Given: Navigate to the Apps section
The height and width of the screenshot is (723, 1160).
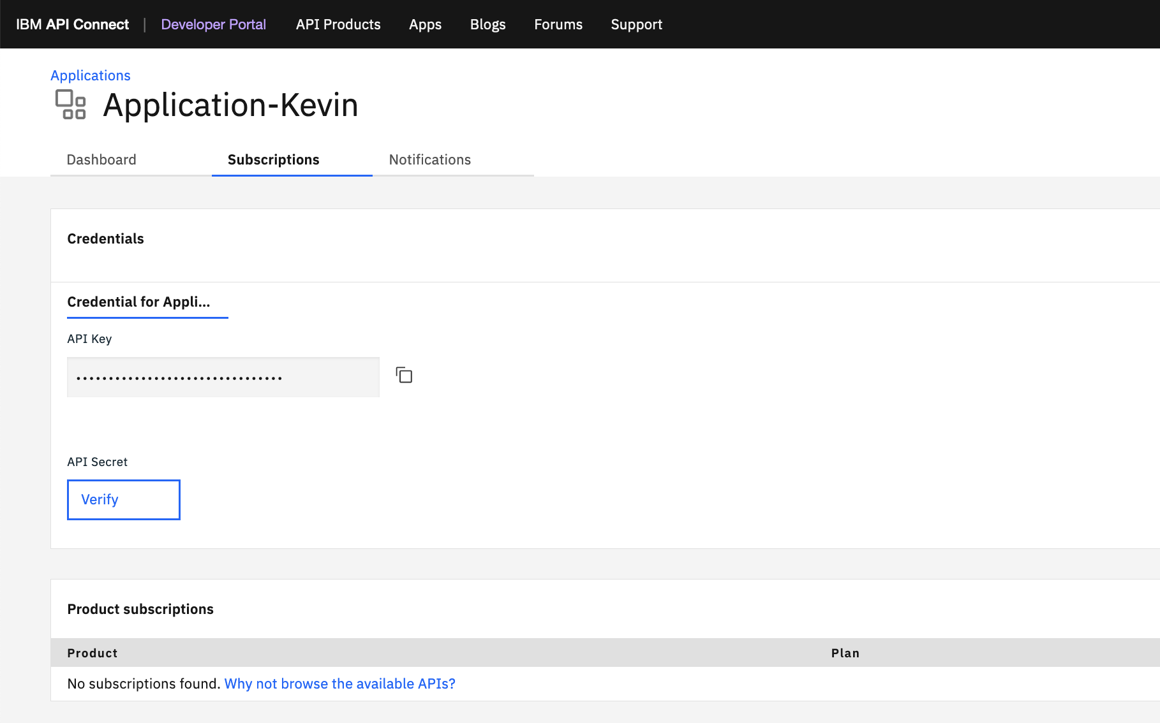Looking at the screenshot, I should [x=425, y=24].
